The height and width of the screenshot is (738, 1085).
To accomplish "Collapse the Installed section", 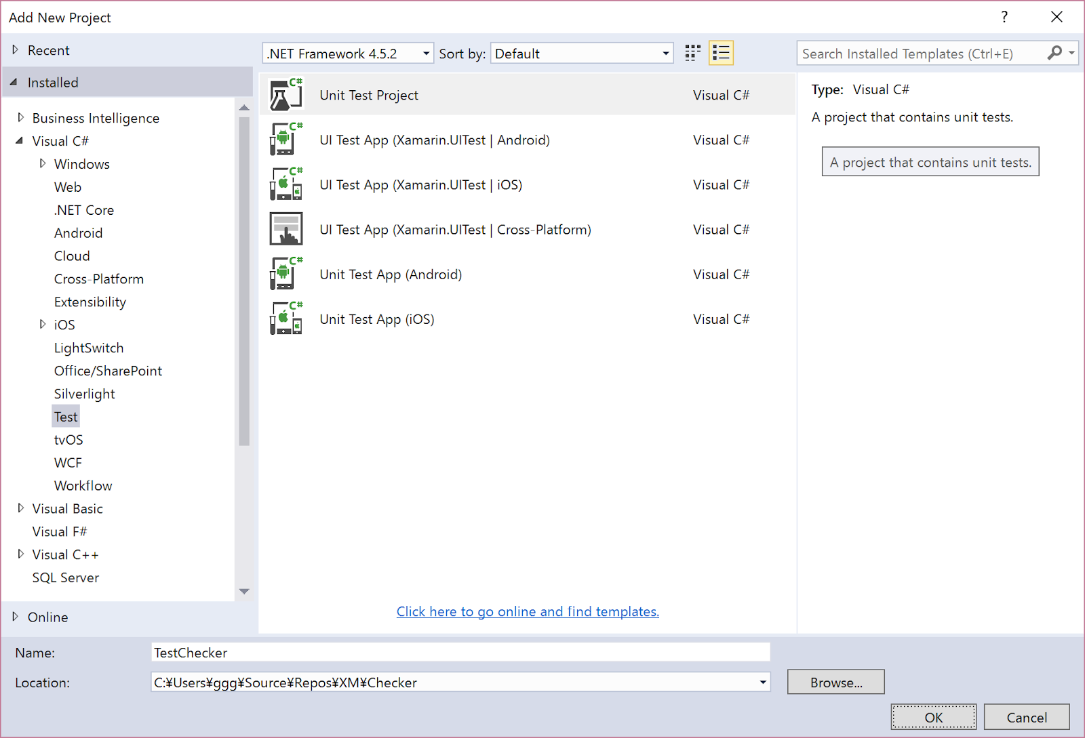I will click(14, 82).
